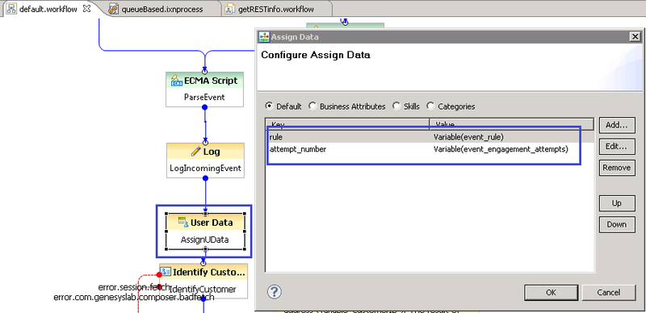646x313 pixels.
Task: Switch to the default.workflow tab
Action: tap(48, 9)
